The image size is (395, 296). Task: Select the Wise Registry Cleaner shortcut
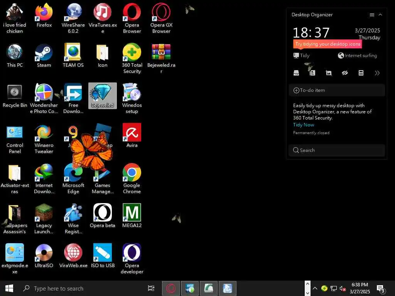pyautogui.click(x=73, y=219)
